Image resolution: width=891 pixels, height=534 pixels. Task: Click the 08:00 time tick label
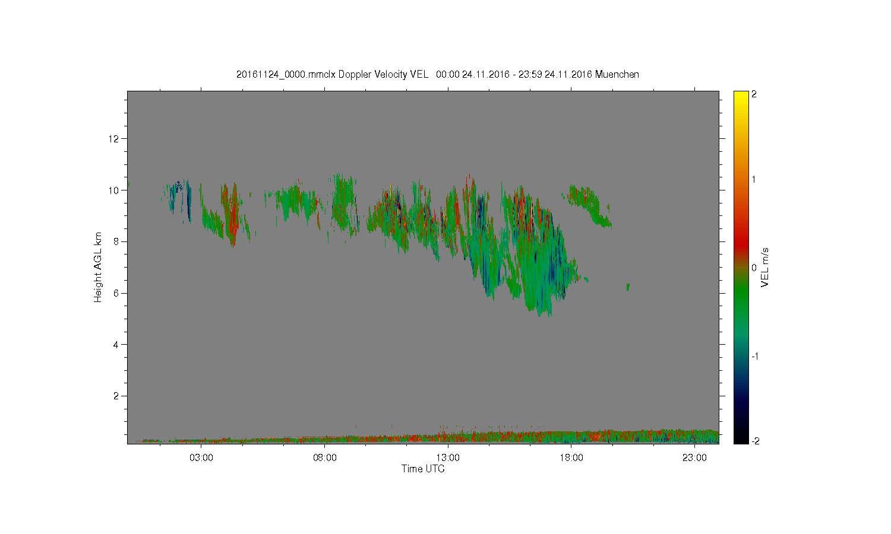point(325,458)
